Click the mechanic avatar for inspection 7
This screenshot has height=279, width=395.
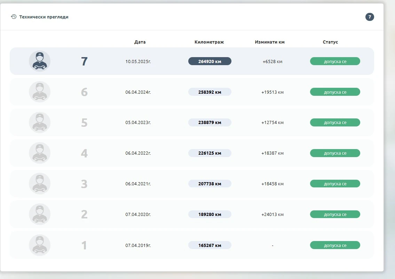(40, 61)
